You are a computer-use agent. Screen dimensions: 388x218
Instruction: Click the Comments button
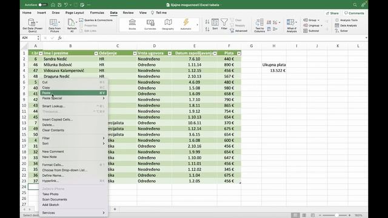click(x=354, y=13)
